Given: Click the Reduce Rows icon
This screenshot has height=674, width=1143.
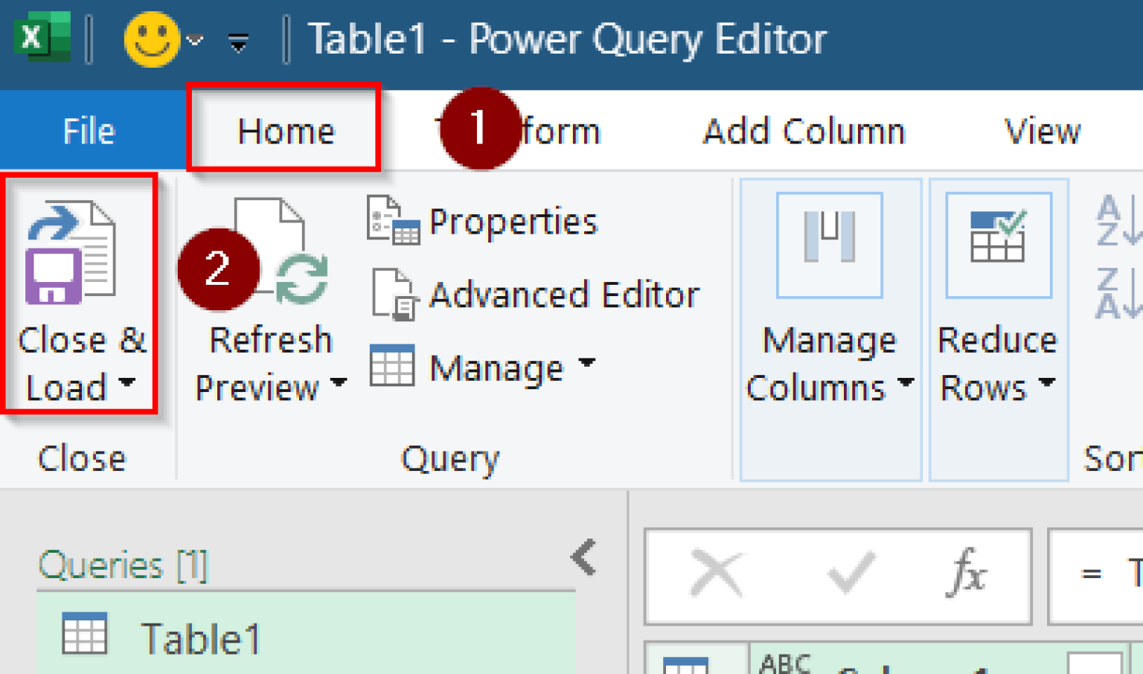Looking at the screenshot, I should pos(998,245).
